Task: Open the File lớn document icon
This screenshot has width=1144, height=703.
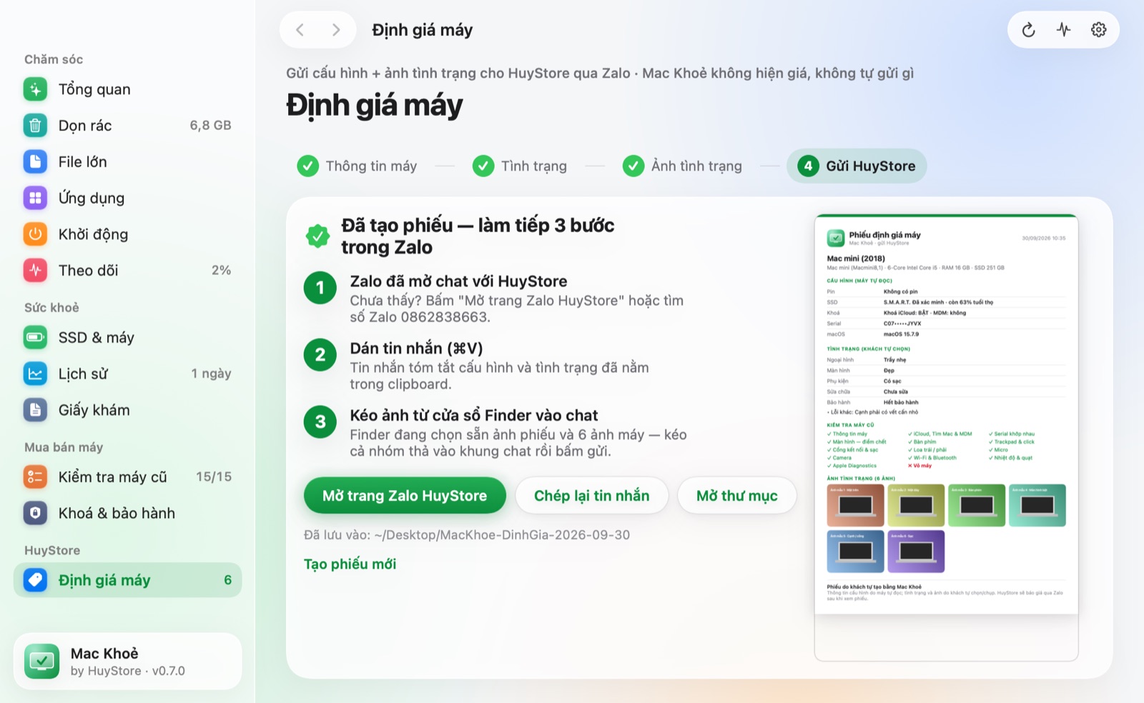Action: pos(35,161)
